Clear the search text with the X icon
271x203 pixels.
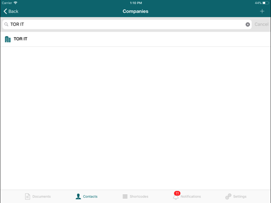(x=247, y=25)
